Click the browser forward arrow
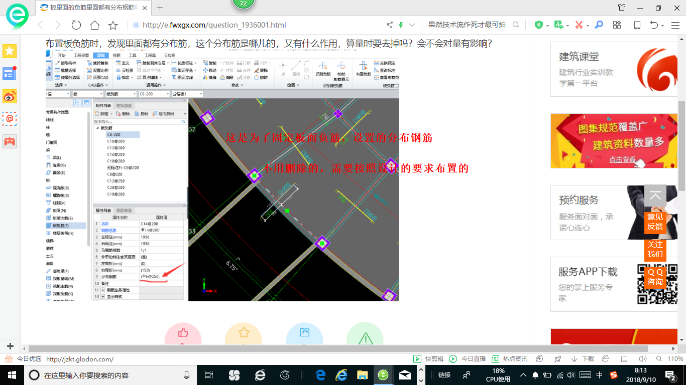This screenshot has width=686, height=385. [58, 25]
